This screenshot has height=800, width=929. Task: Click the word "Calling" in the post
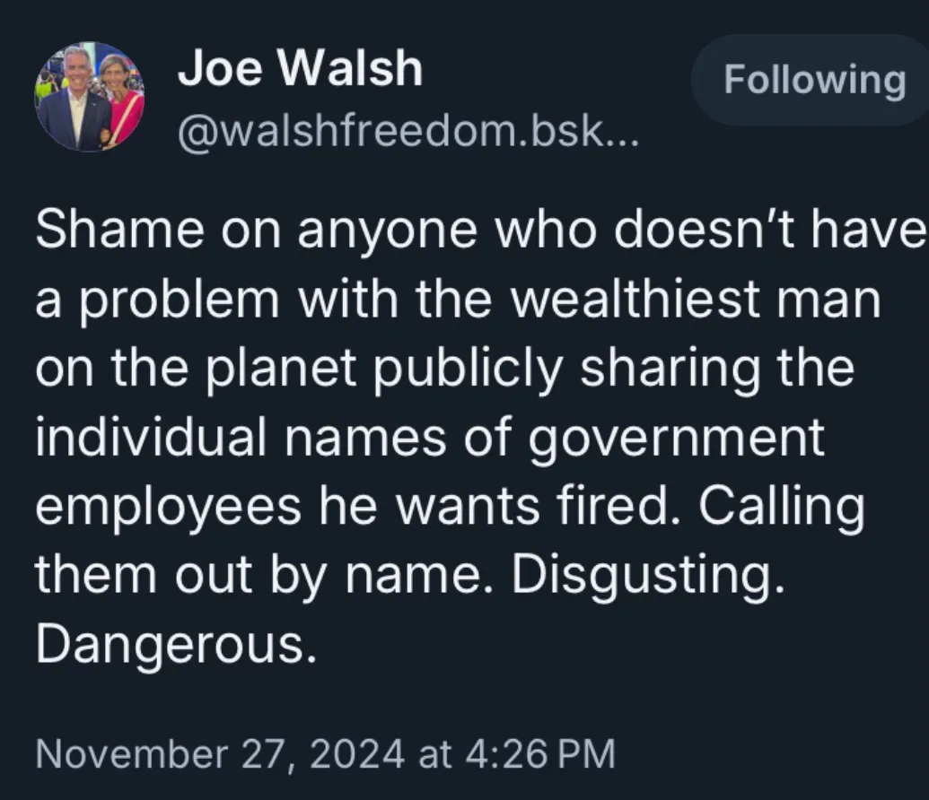click(x=782, y=508)
